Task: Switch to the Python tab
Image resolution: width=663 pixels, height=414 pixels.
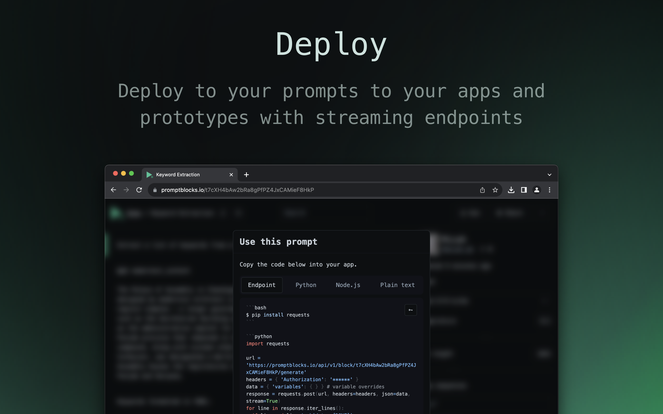Action: coord(306,285)
